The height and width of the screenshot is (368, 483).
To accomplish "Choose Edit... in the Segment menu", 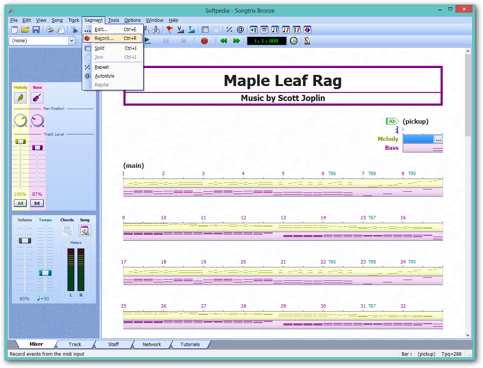I will click(x=112, y=29).
